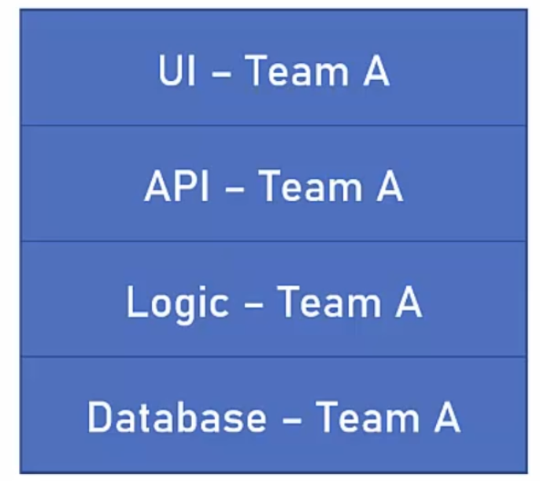Screen dimensions: 540x481
Task: Select the letter "A" in the API row
Action: point(390,187)
